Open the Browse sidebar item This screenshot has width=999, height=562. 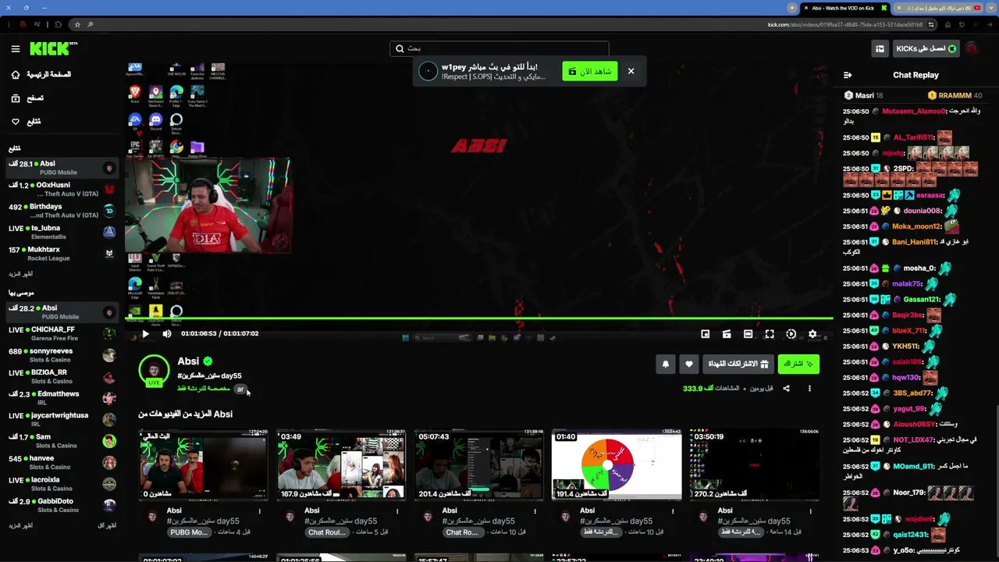(x=27, y=98)
